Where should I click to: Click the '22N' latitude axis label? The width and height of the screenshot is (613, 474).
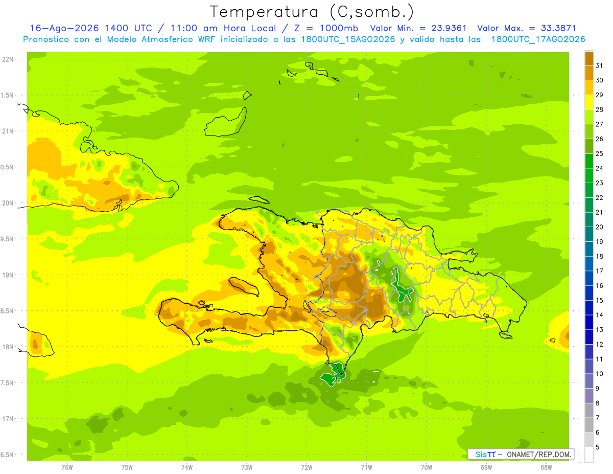coord(9,59)
